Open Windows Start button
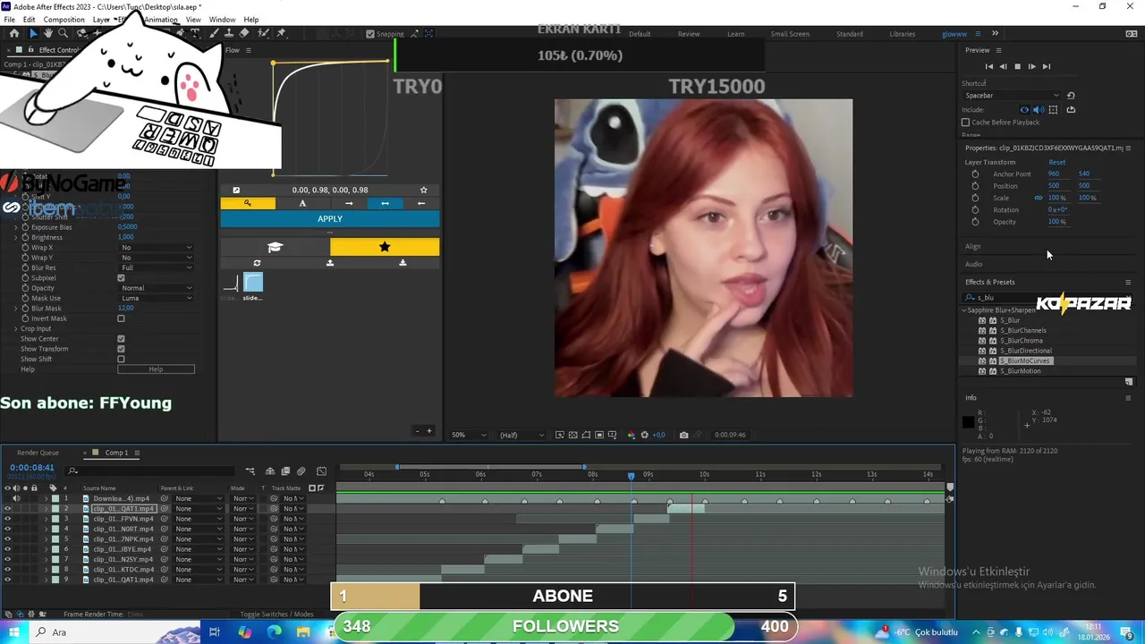The image size is (1145, 644). pyautogui.click(x=13, y=632)
